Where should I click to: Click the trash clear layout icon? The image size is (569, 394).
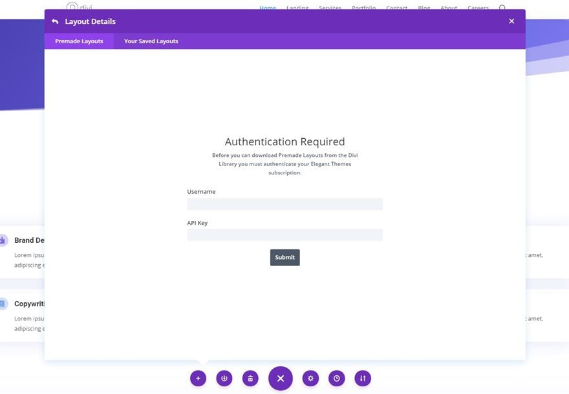250,378
